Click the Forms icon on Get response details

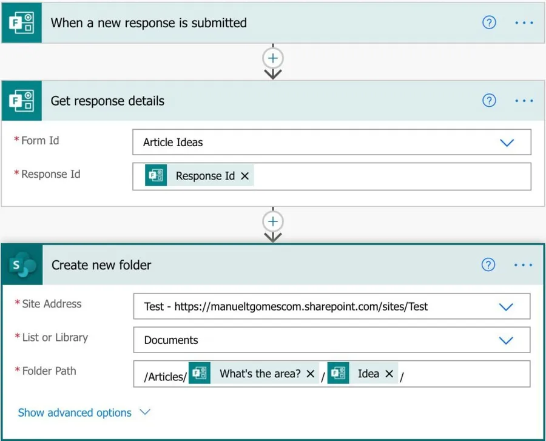[x=21, y=101]
